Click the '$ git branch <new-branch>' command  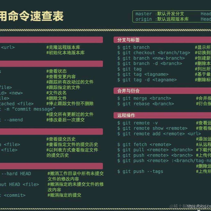click(x=151, y=58)
